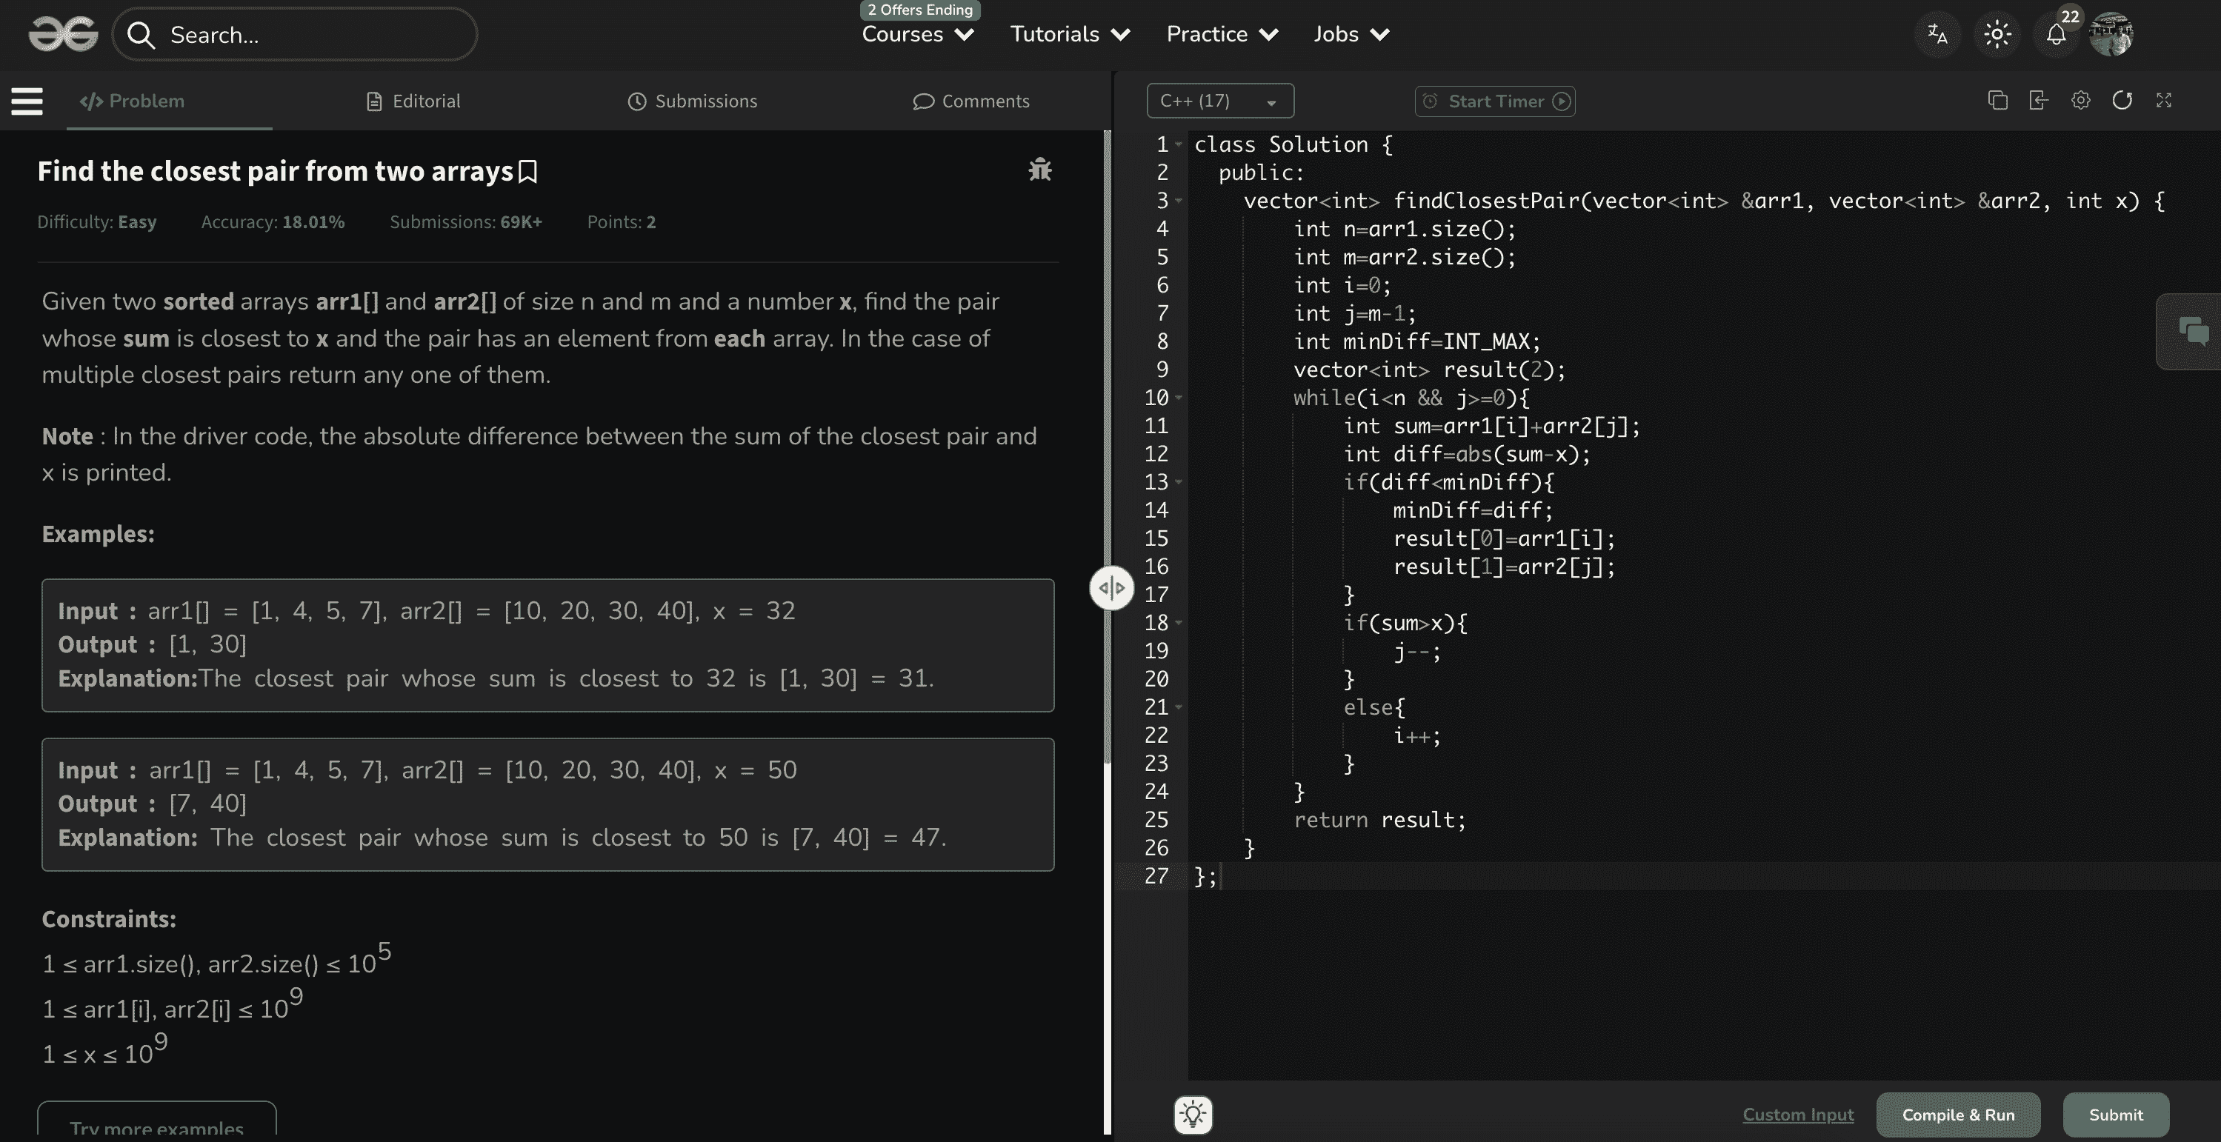Screen dimensions: 2221x1142
Task: Open the hamburger sidebar menu
Action: pyautogui.click(x=27, y=101)
